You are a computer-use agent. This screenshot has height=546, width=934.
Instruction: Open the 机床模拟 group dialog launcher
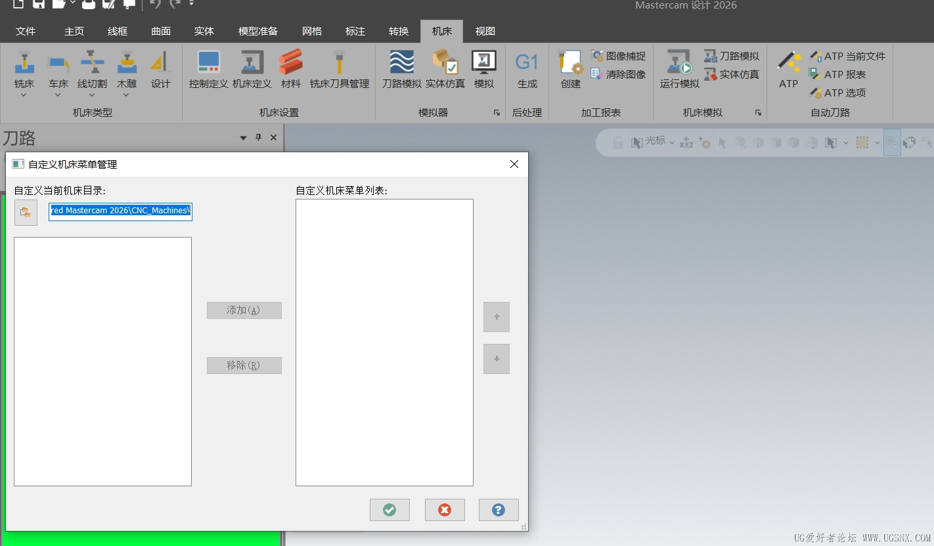759,113
